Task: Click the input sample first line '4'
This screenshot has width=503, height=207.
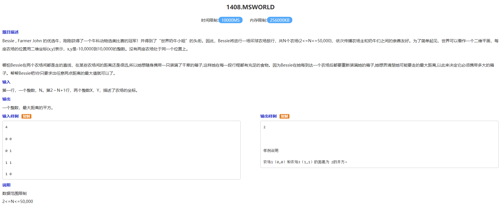Action: [x=6, y=127]
